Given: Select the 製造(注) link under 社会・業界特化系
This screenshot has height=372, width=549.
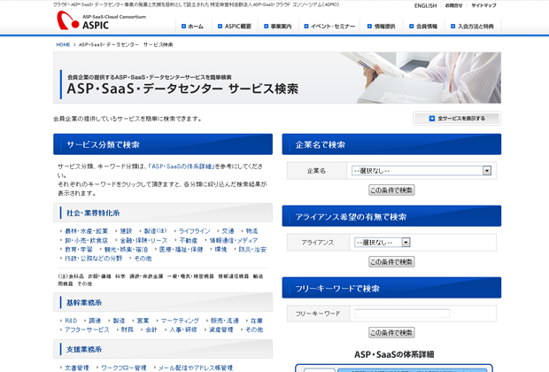Looking at the screenshot, I should (x=156, y=231).
